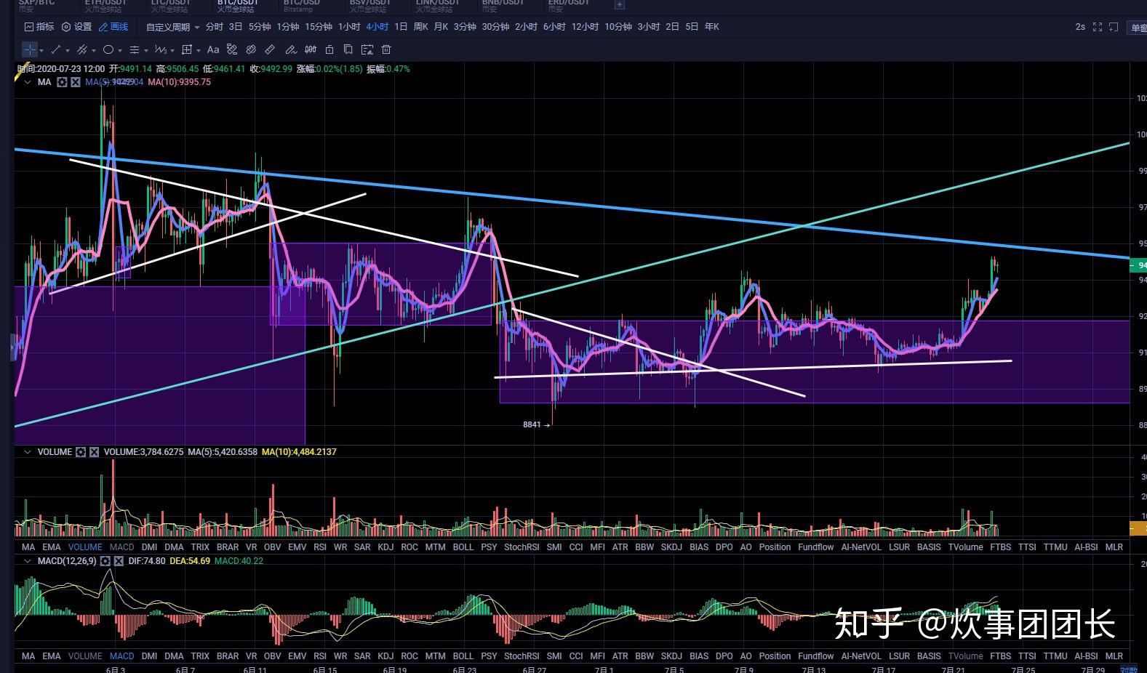Open MA indicator settings gear
This screenshot has width=1147, height=673.
pos(63,82)
